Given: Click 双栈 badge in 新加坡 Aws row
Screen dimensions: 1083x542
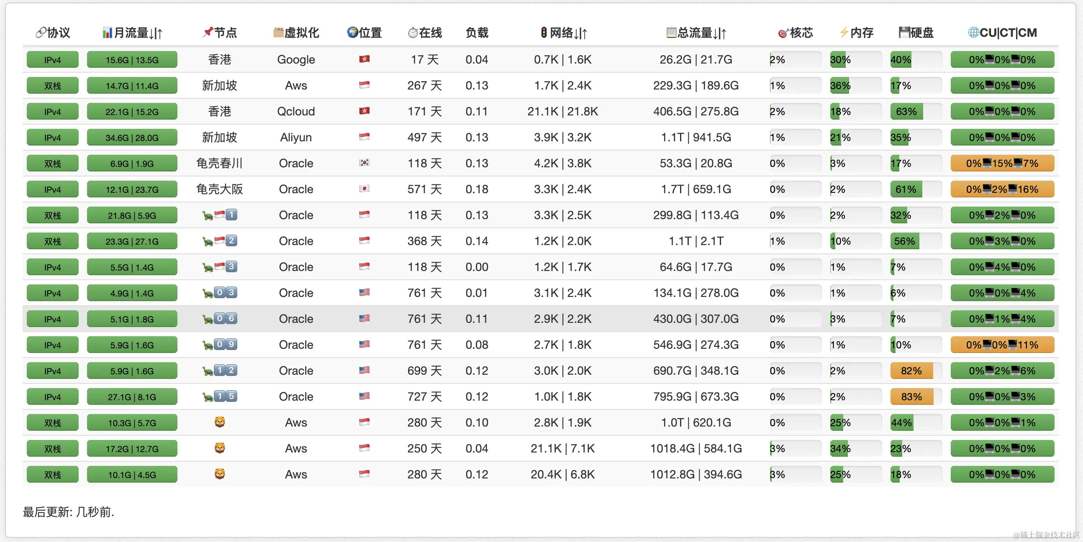Looking at the screenshot, I should 53,86.
